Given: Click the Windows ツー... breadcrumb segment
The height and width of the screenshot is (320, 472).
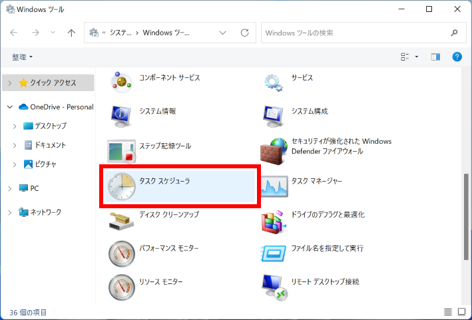Looking at the screenshot, I should 166,33.
